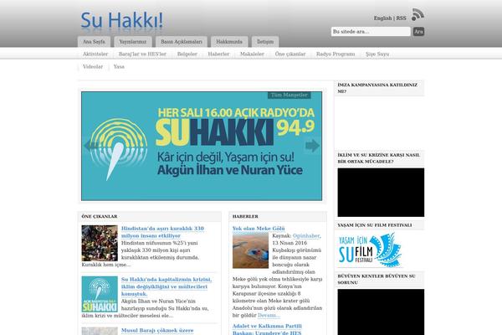Screen dimensions: 502x335
Task: Select the Makaleler category
Action: 253,54
